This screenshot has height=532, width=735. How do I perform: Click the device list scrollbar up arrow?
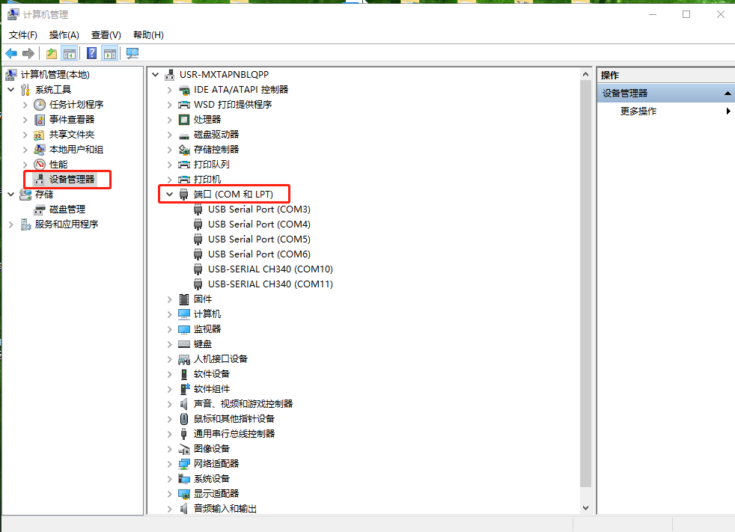coord(585,74)
